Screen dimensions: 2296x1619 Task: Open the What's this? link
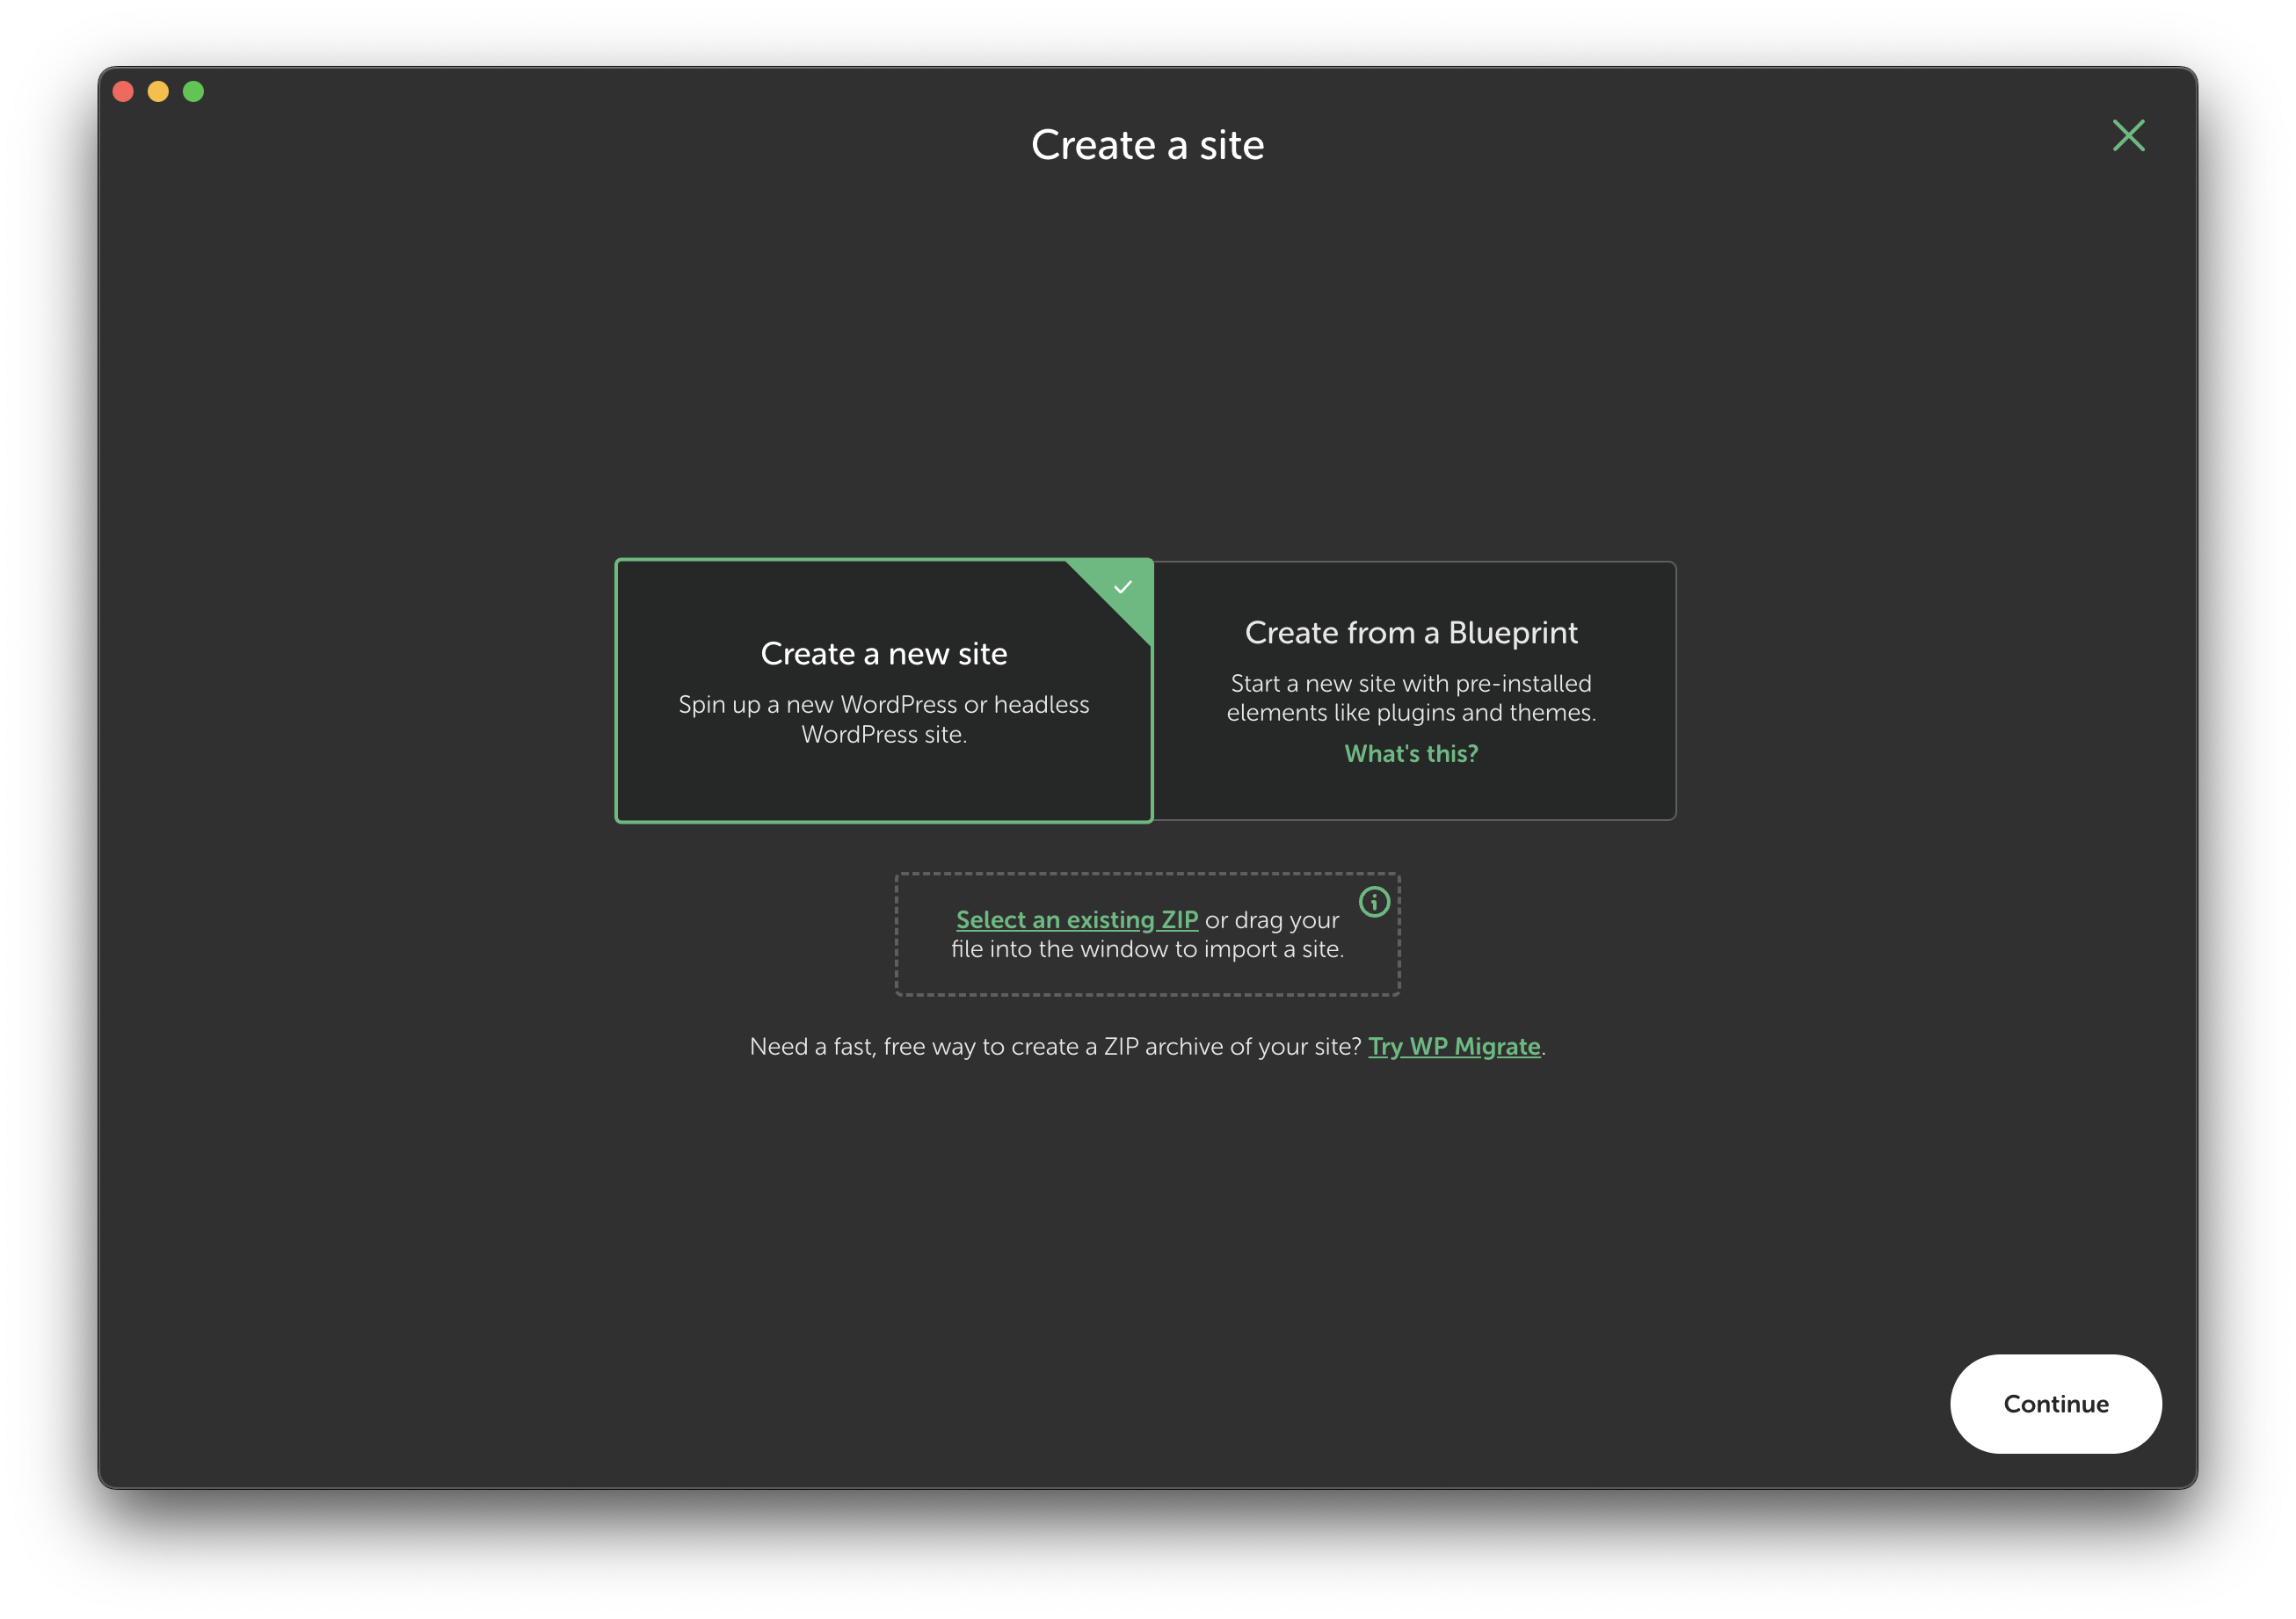pyautogui.click(x=1411, y=753)
